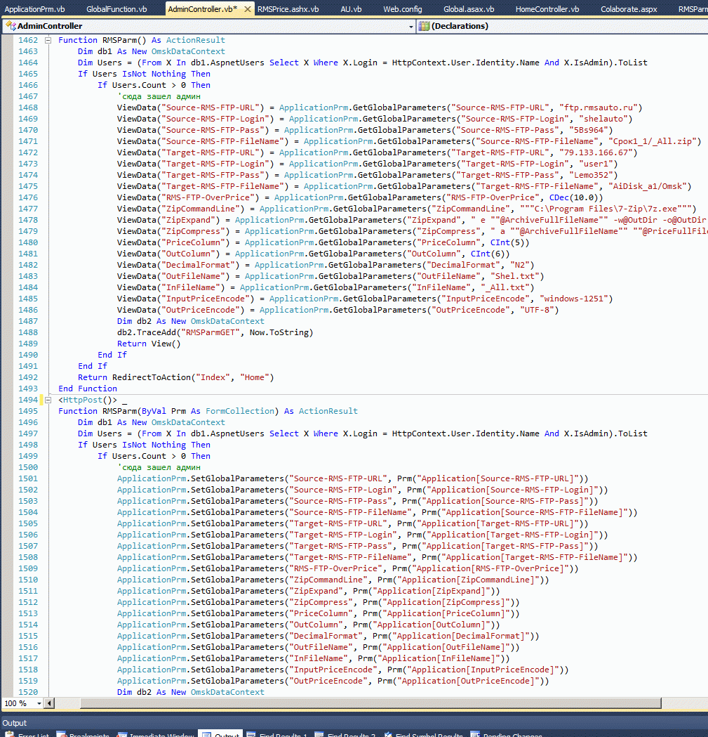708x737 pixels.
Task: Open the Web.config tab
Action: (402, 9)
